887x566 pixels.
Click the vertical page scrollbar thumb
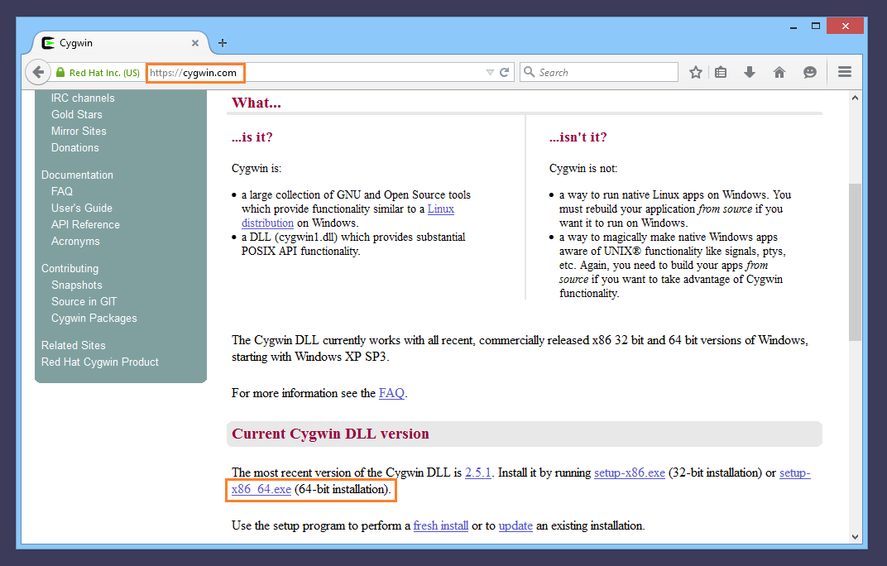855,261
